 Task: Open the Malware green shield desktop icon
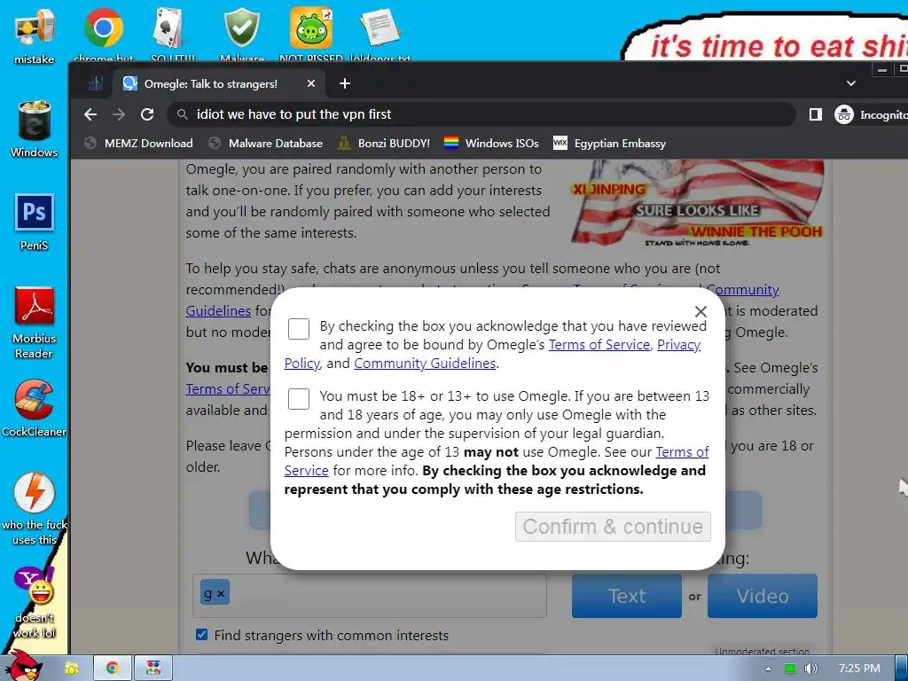(x=242, y=35)
